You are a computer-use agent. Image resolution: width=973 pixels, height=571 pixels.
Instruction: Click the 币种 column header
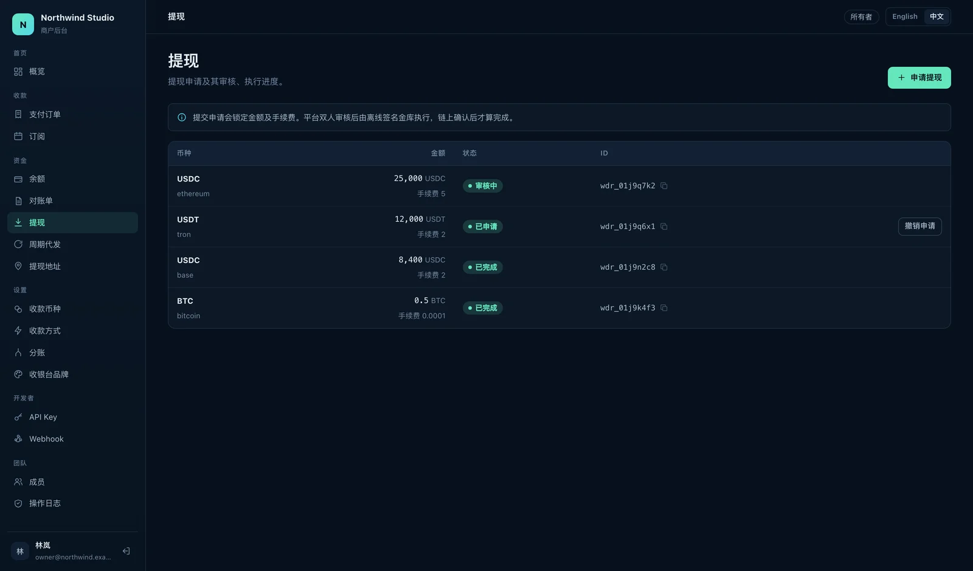pyautogui.click(x=184, y=153)
